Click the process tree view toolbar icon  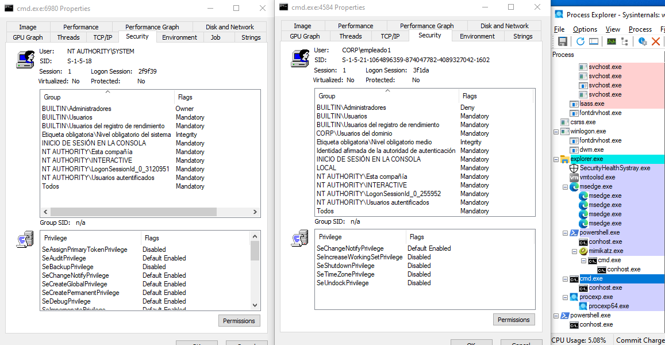pyautogui.click(x=624, y=41)
